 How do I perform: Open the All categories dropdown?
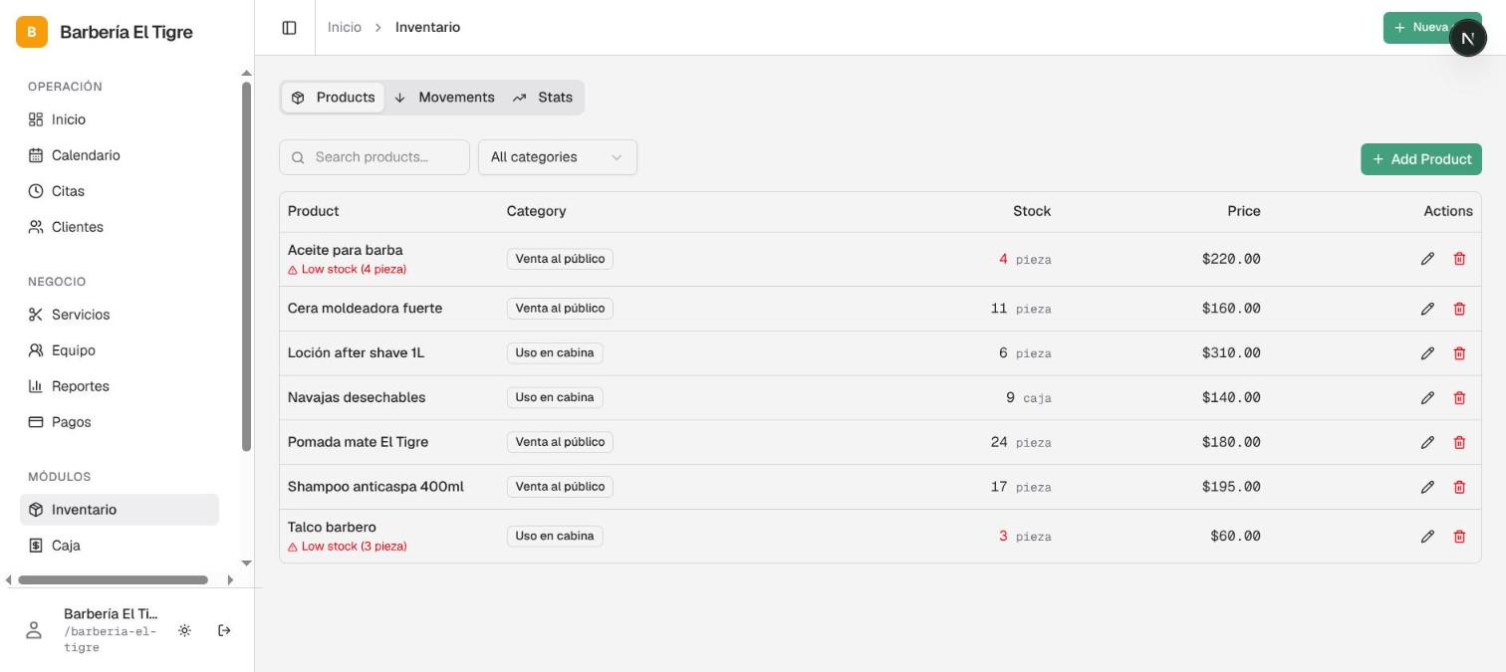[558, 157]
